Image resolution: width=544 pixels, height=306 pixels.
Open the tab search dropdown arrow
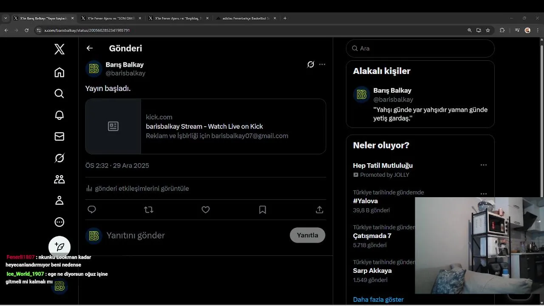(6, 18)
